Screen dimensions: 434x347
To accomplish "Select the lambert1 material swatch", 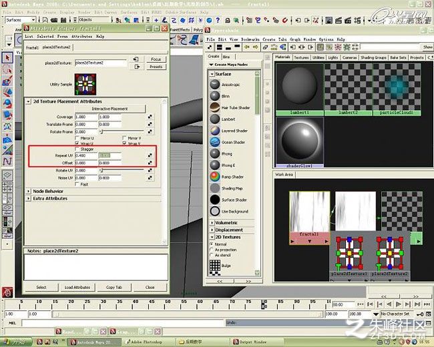I will [300, 89].
